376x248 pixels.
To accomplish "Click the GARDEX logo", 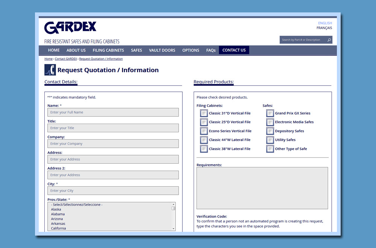I will click(70, 27).
